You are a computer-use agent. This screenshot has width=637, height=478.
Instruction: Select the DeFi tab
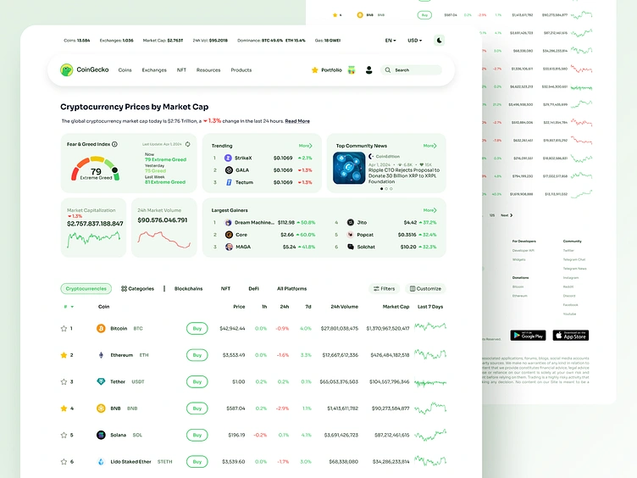click(253, 289)
